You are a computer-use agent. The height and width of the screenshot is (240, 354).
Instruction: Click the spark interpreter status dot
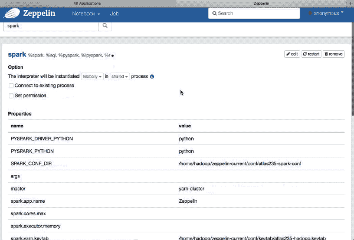coord(113,55)
